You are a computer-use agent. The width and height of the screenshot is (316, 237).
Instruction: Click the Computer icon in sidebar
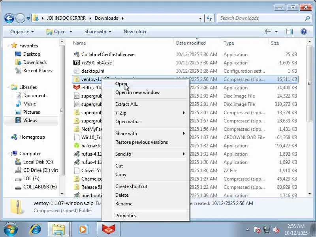pyautogui.click(x=14, y=154)
